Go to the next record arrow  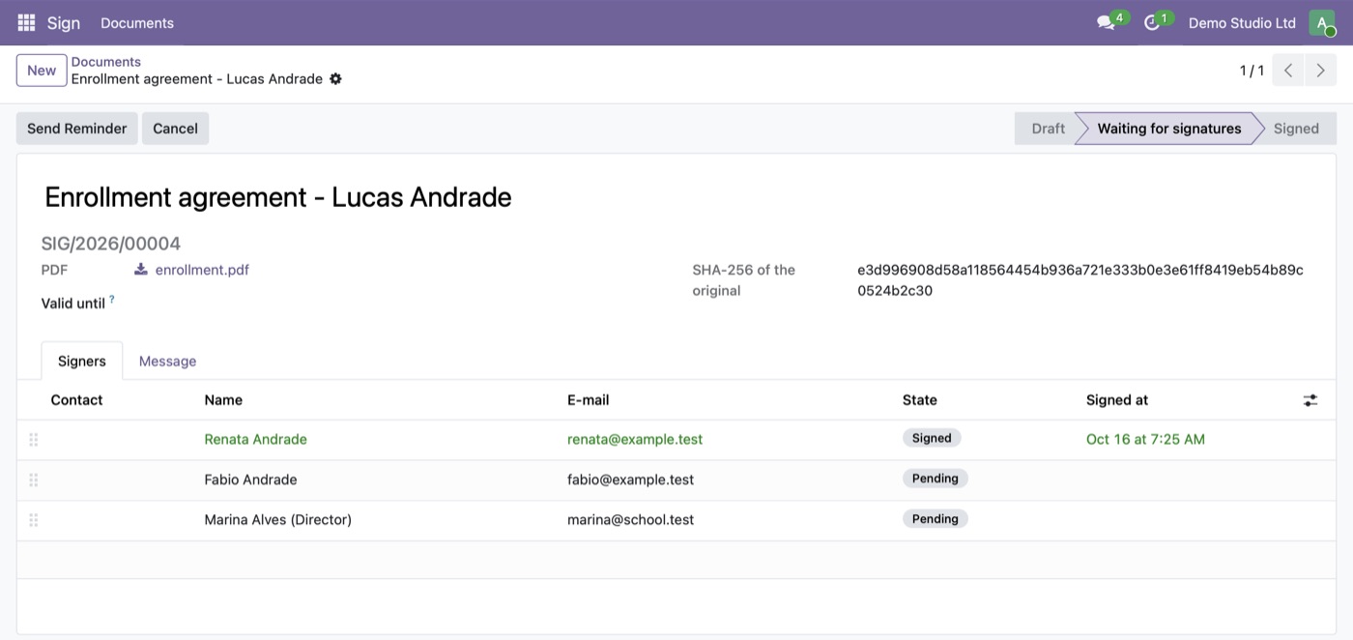coord(1320,71)
